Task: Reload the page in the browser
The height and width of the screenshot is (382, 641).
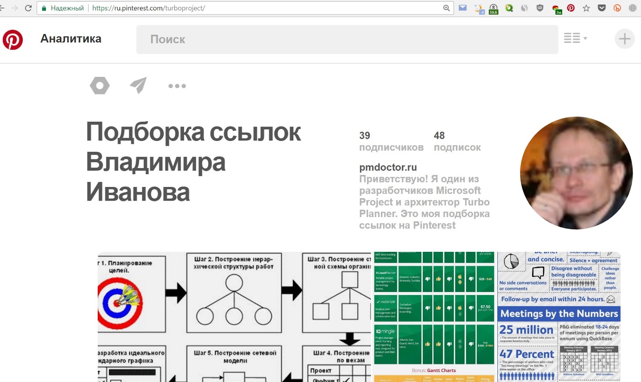Action: point(28,8)
